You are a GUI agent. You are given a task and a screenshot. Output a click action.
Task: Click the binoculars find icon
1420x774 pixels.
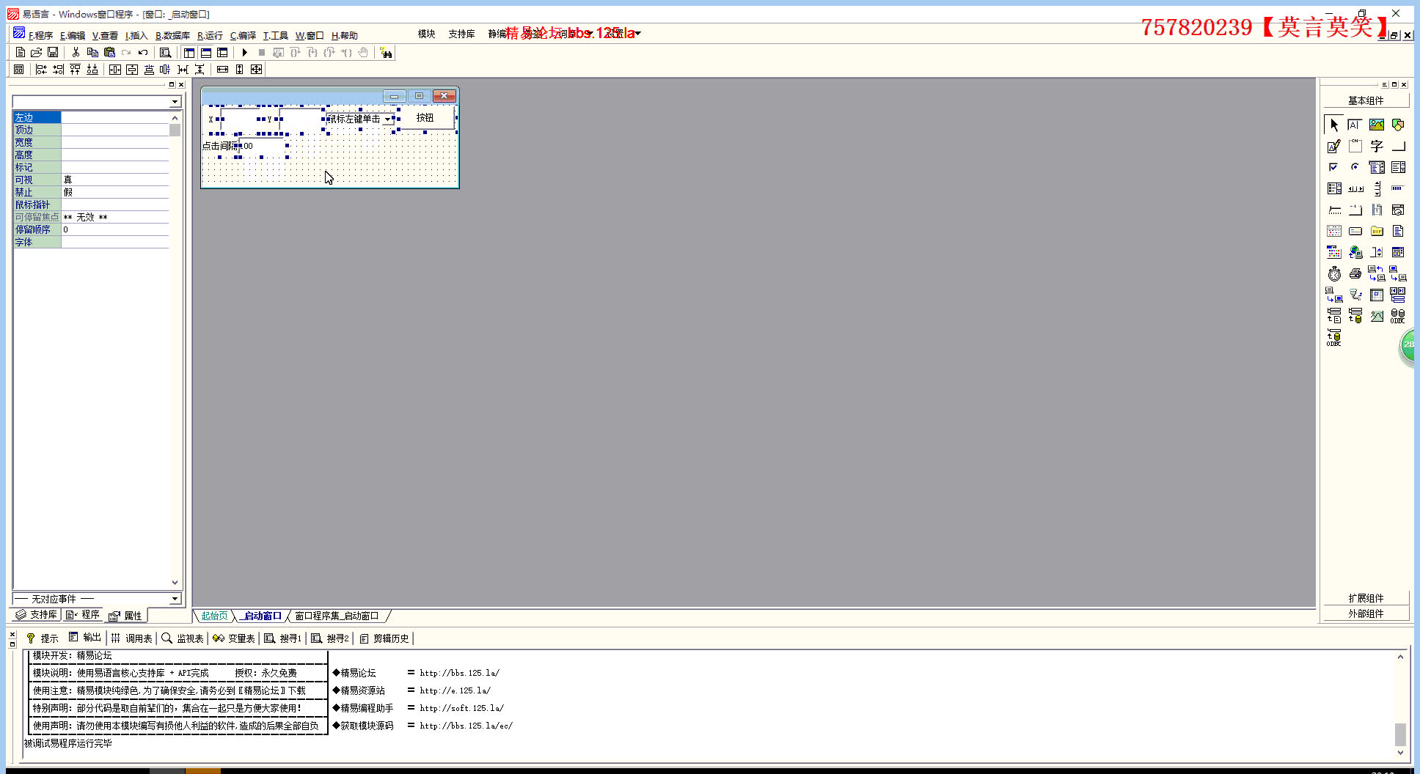click(386, 52)
